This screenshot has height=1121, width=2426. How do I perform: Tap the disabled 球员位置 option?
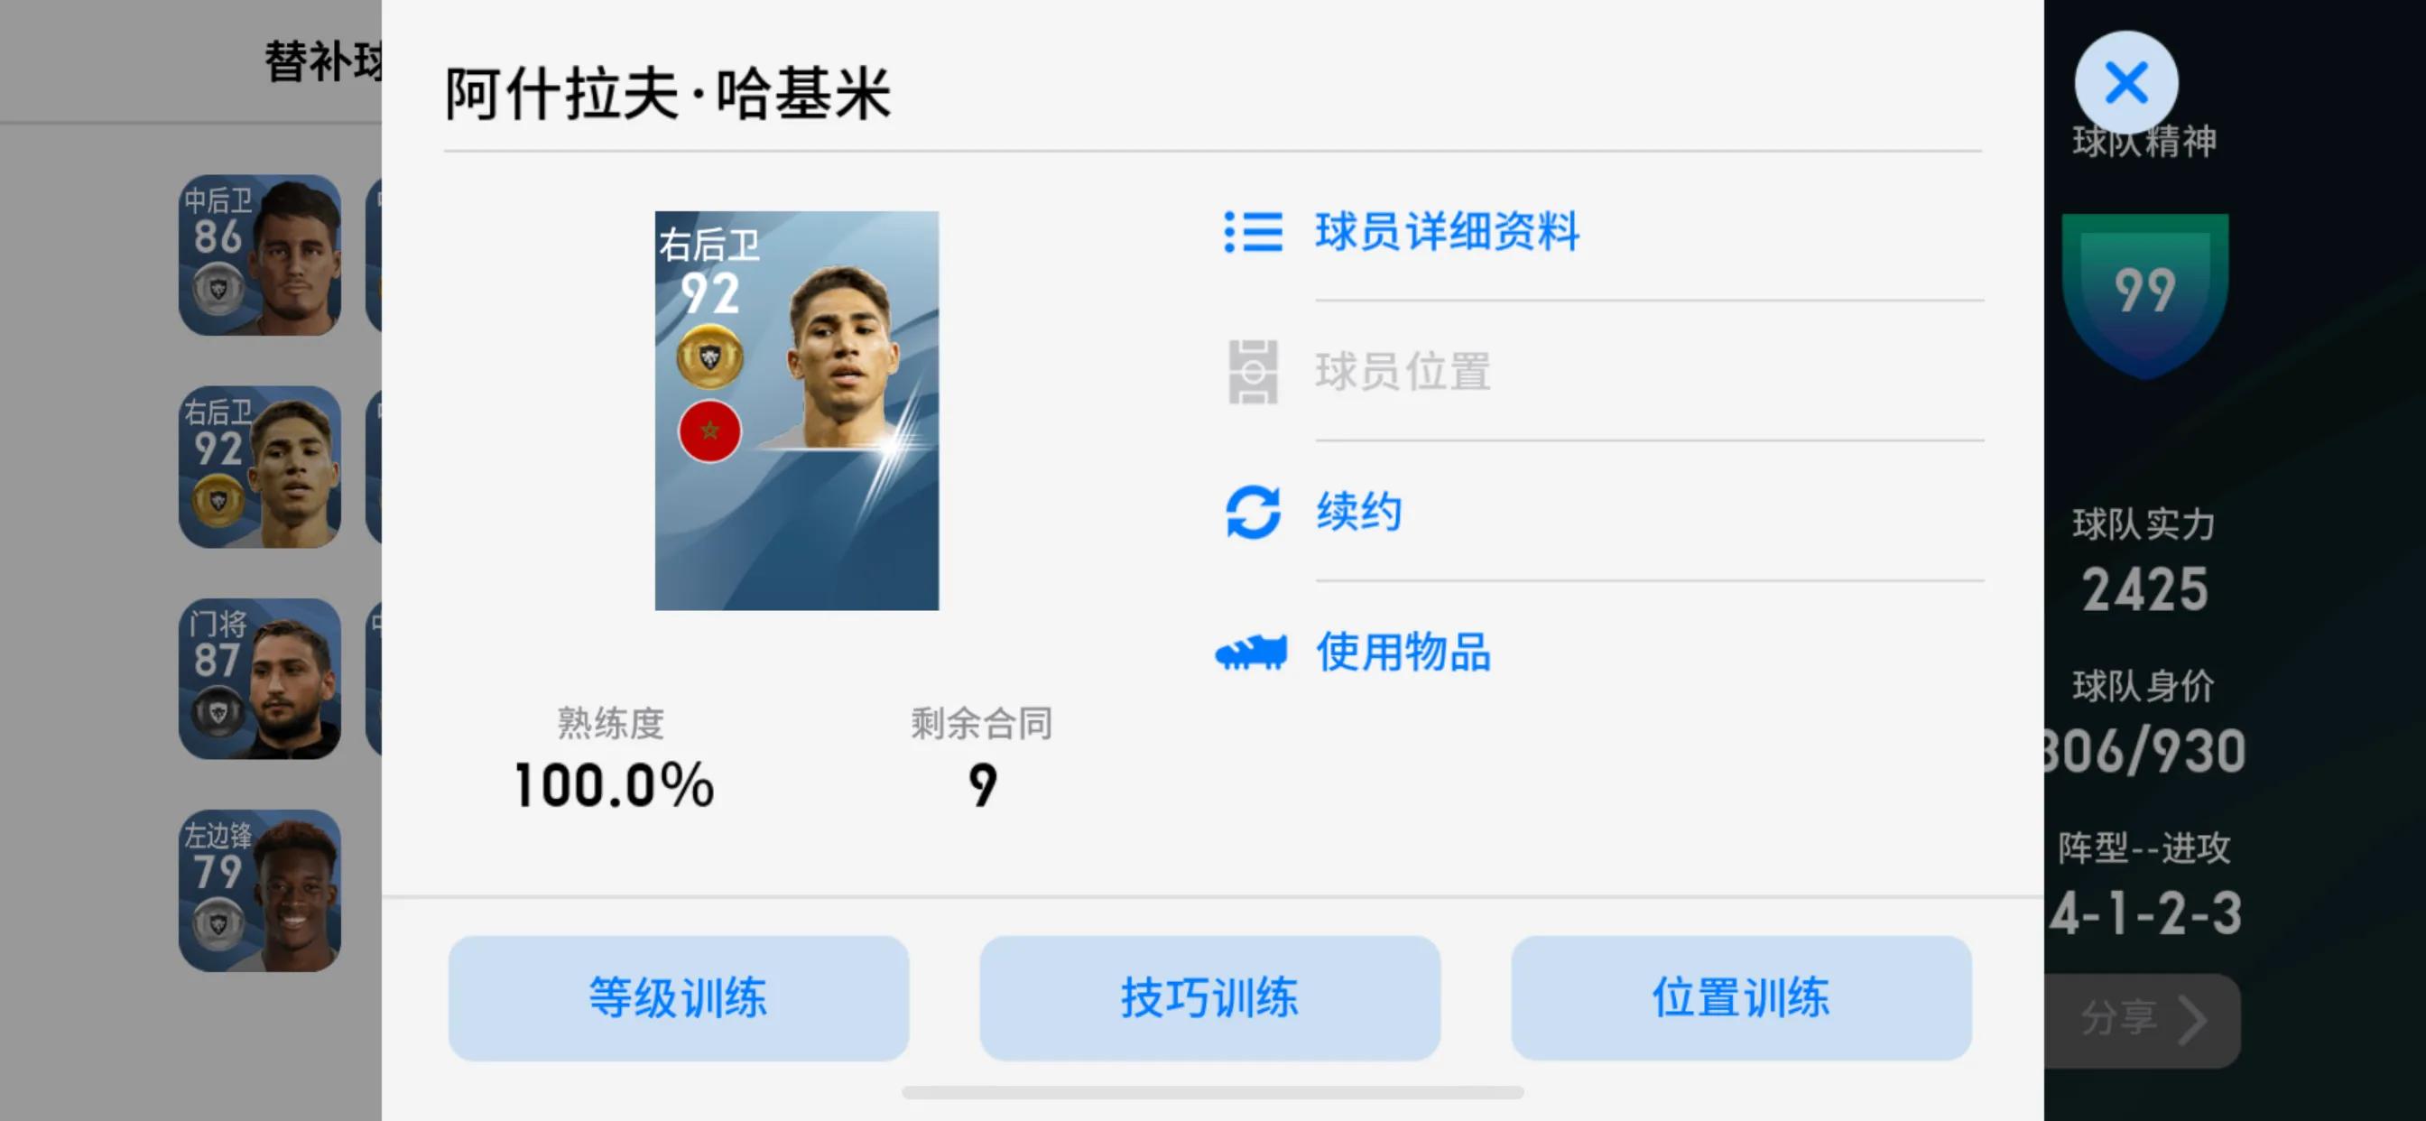1403,372
